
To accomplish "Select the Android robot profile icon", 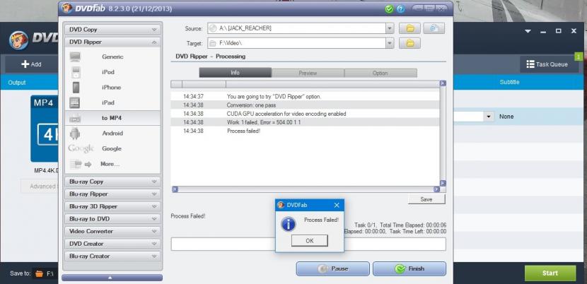I will tap(75, 134).
